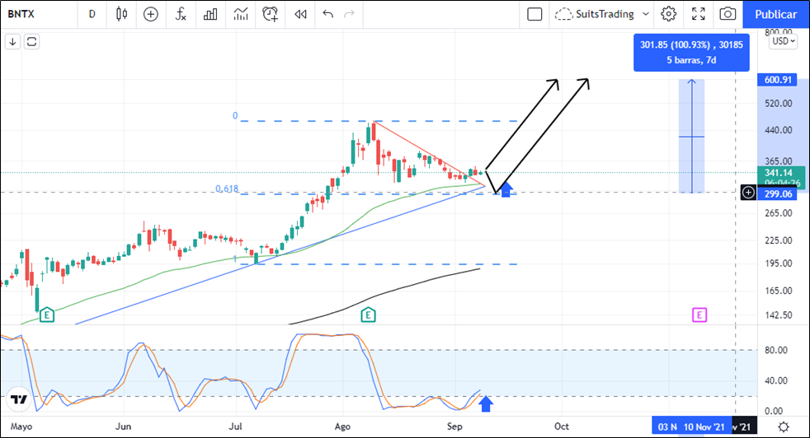Open the bar chart financials icon
This screenshot has width=810, height=438.
210,14
